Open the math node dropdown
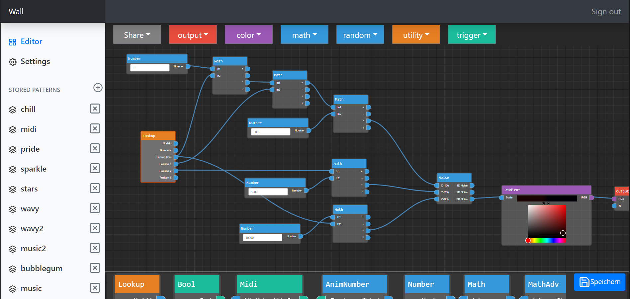 (305, 35)
